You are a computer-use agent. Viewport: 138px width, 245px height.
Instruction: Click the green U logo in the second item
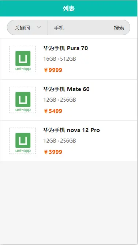tap(23, 99)
